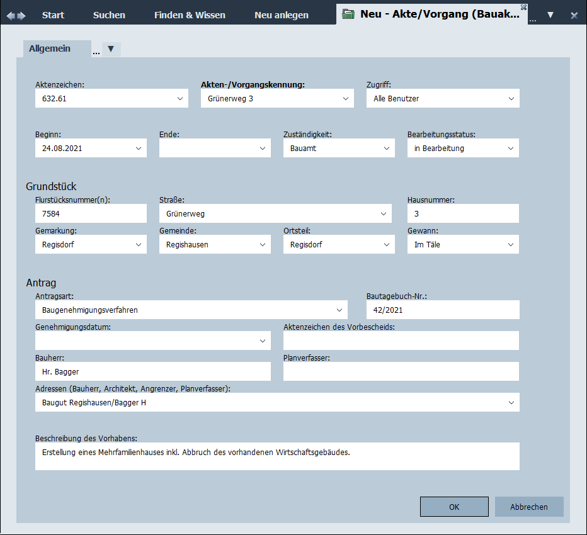Click the Beschreibung des Vorhabens text area
Image resolution: width=587 pixels, height=535 pixels.
point(277,456)
